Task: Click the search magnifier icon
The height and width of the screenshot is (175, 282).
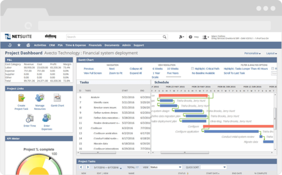Action: [x=164, y=37]
